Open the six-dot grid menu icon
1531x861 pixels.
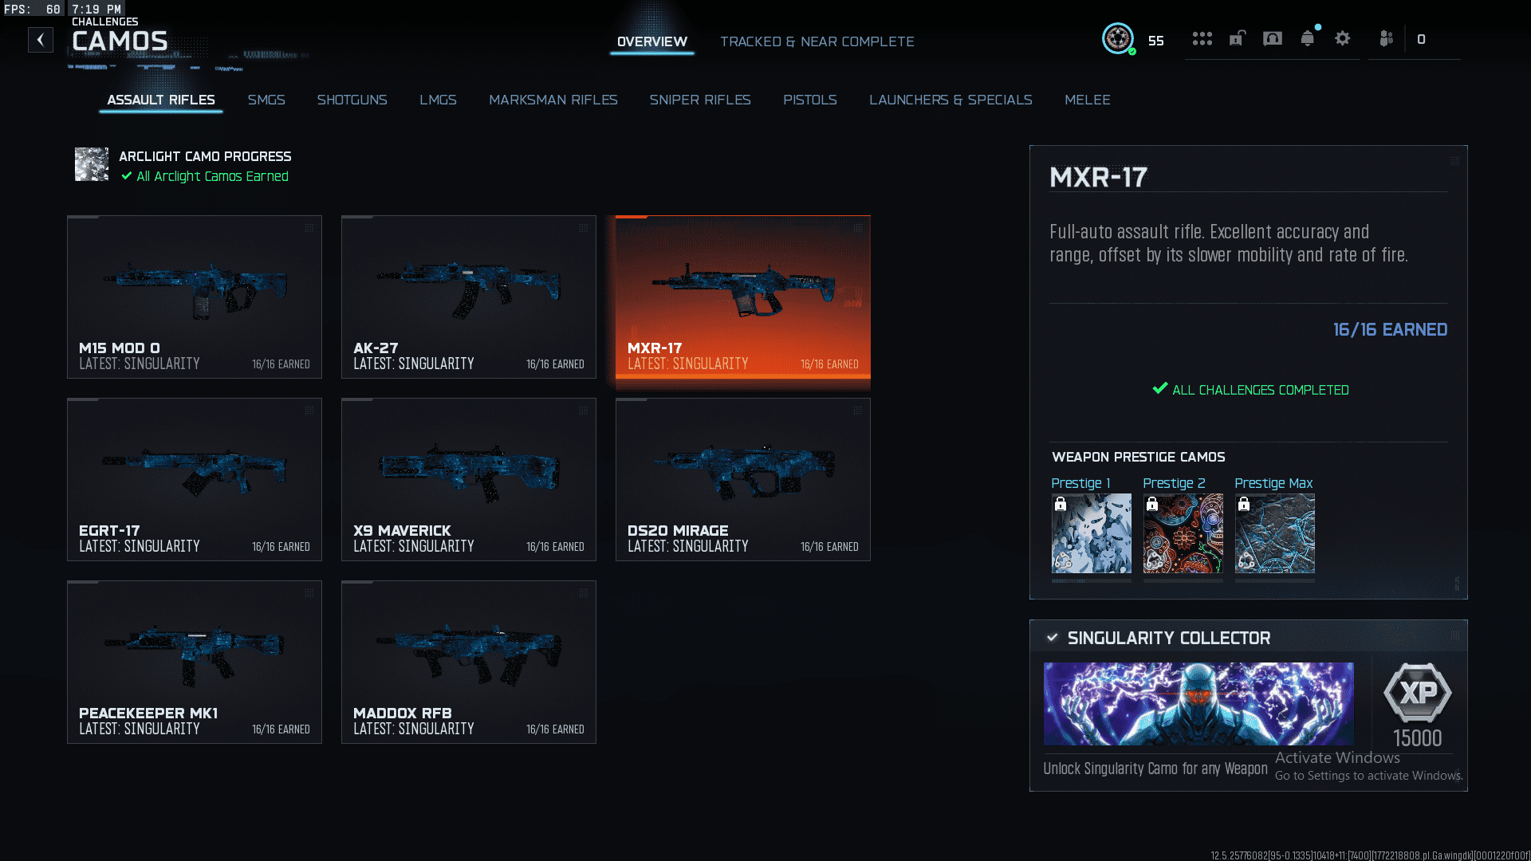(x=1202, y=38)
